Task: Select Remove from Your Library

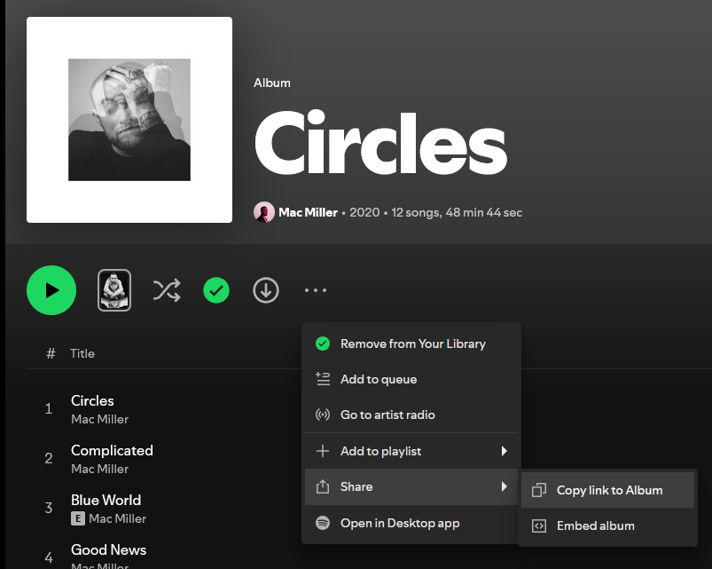Action: (x=411, y=344)
